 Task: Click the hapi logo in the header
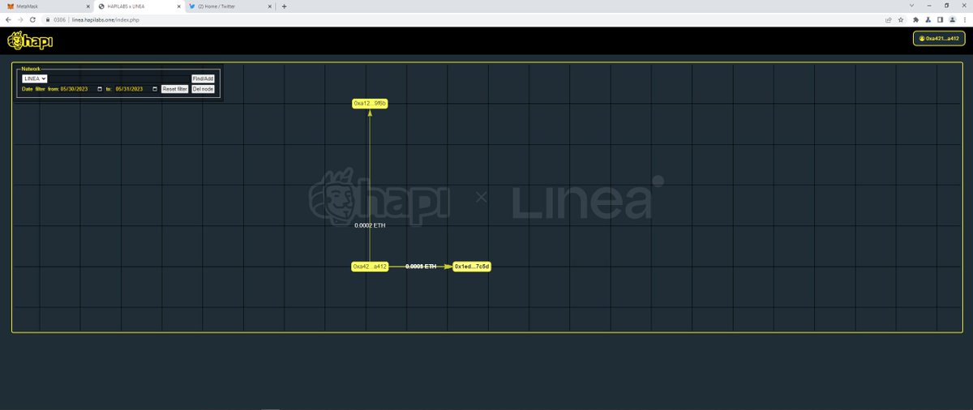click(30, 40)
